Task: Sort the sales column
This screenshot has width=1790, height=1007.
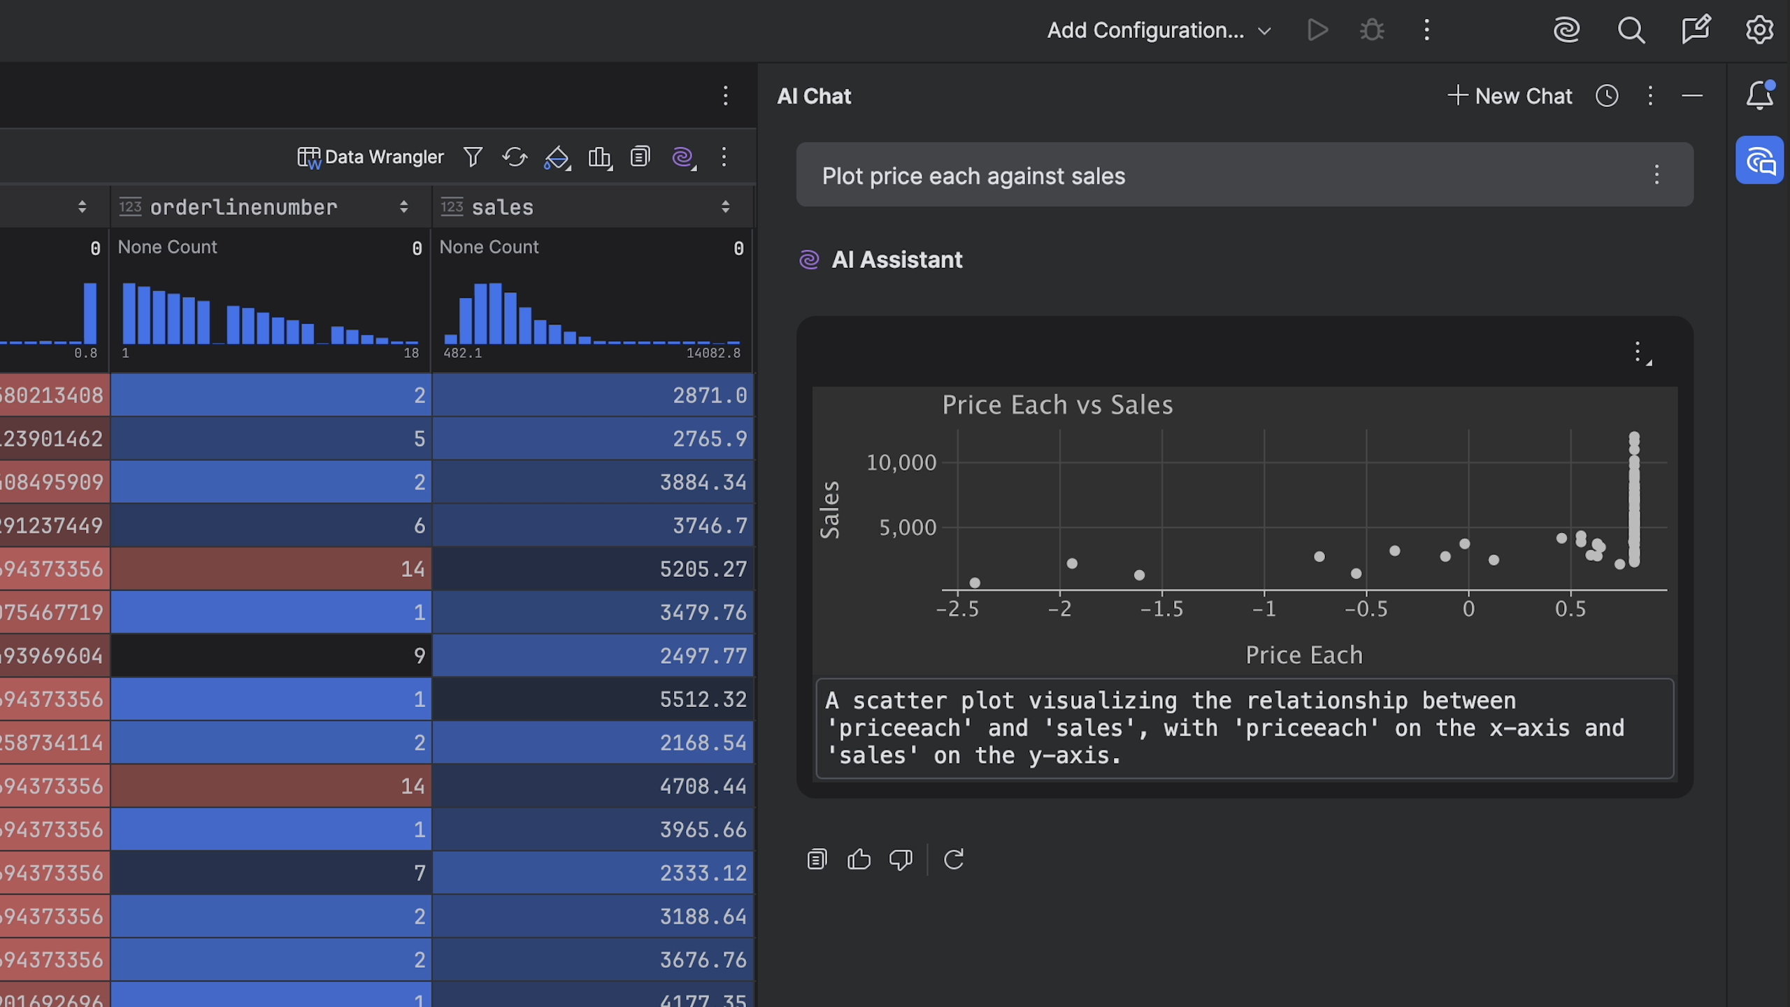Action: 725,207
